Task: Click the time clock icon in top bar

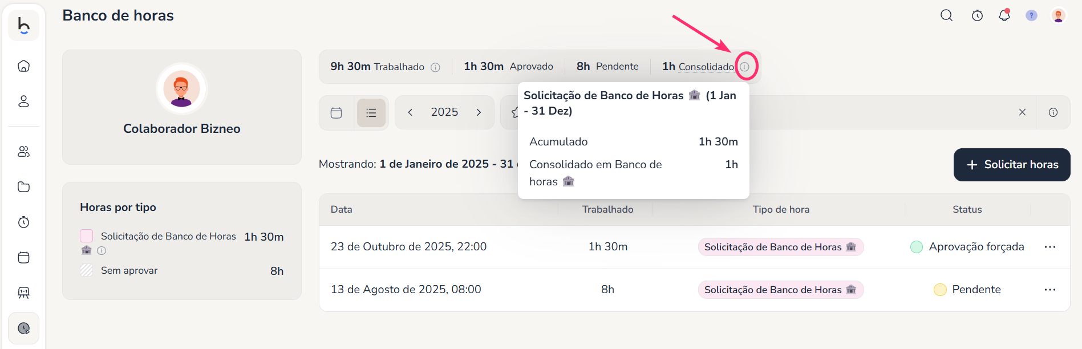Action: coord(977,15)
